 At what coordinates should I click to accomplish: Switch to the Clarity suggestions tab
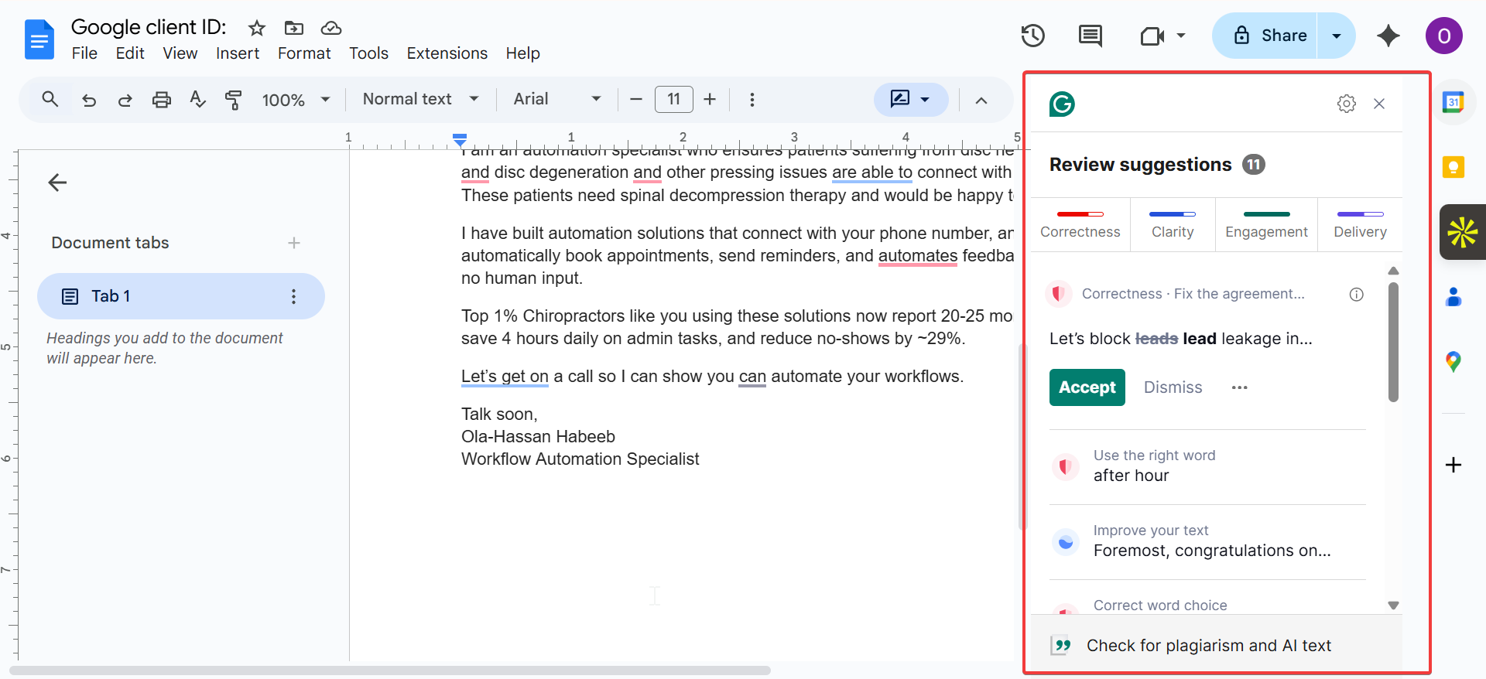click(x=1172, y=225)
